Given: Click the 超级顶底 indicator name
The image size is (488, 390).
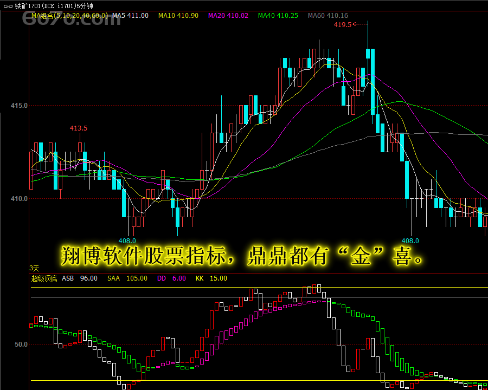Looking at the screenshot, I should pyautogui.click(x=44, y=278).
